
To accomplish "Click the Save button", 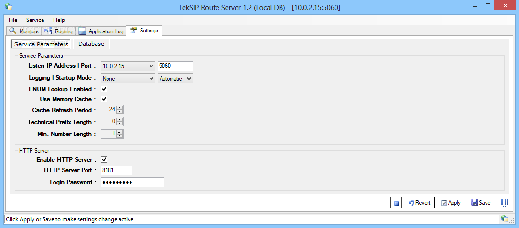I will (x=481, y=203).
